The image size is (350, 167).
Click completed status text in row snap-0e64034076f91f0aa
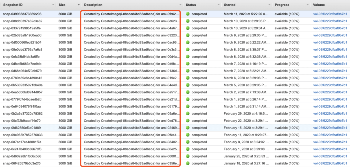[199, 106]
